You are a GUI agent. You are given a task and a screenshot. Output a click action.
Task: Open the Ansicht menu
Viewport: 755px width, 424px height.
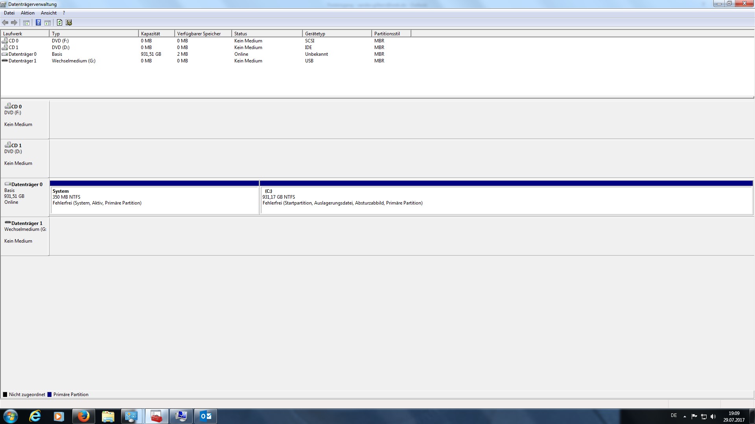point(49,13)
